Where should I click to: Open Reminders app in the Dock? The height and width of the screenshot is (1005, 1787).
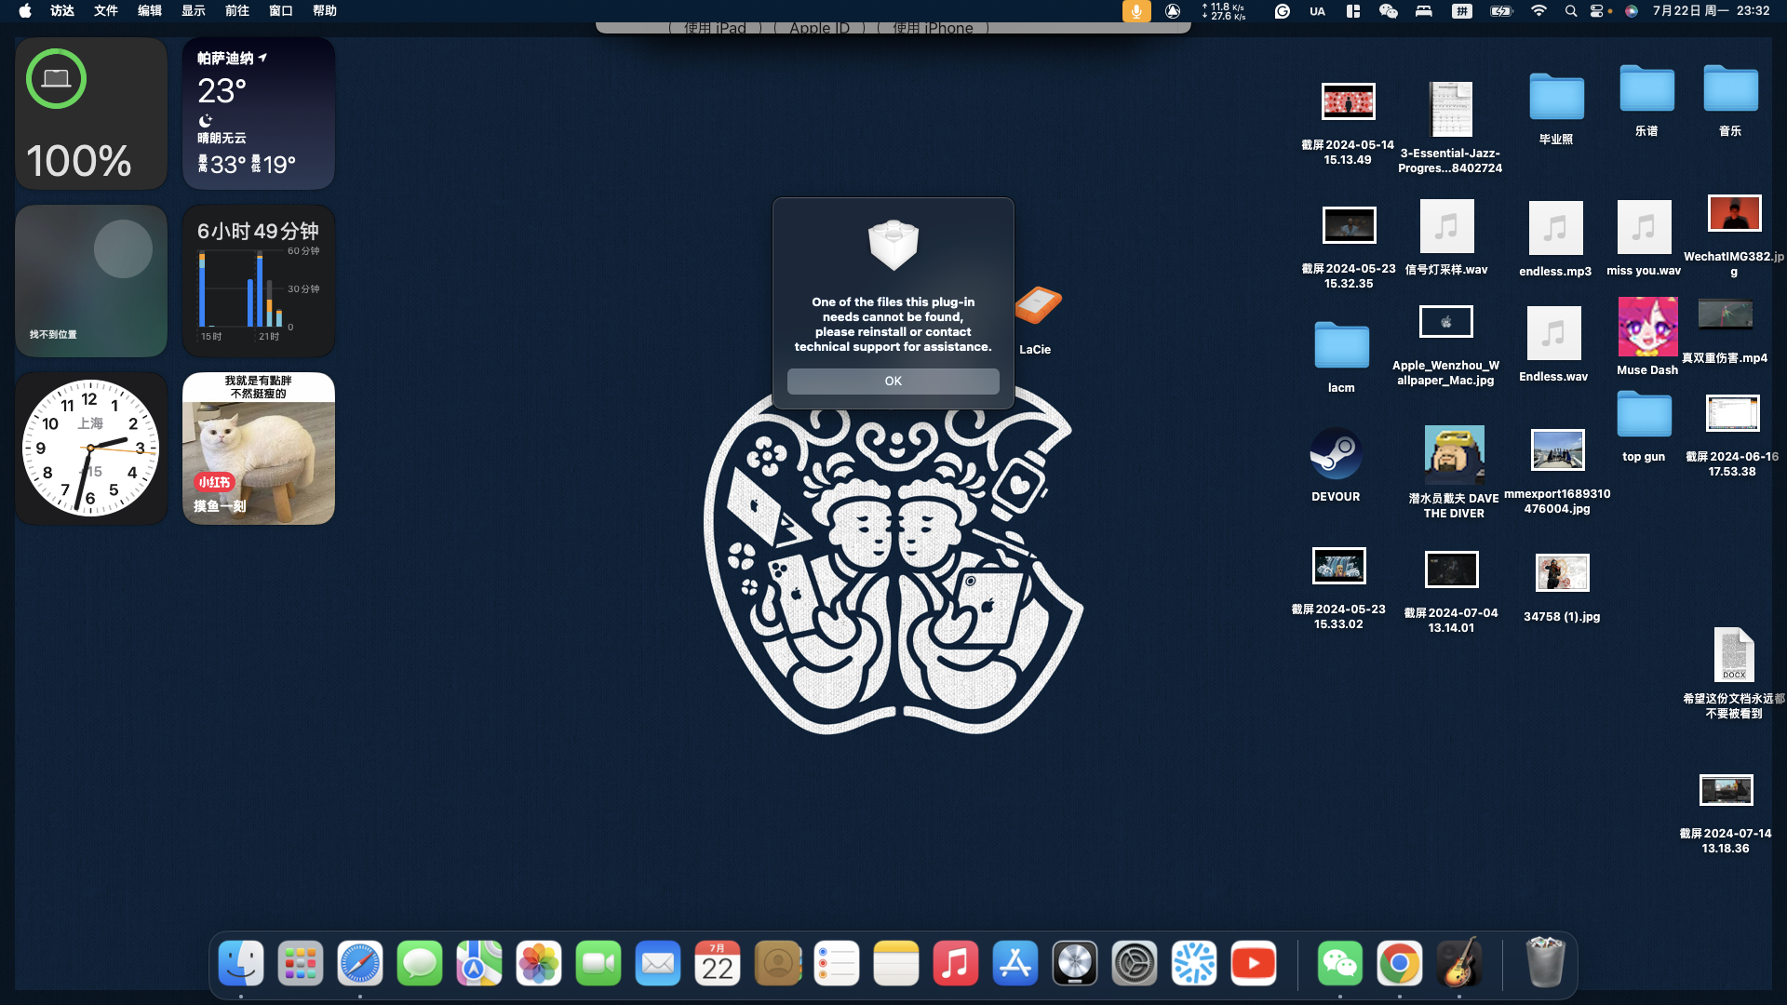[x=837, y=963]
